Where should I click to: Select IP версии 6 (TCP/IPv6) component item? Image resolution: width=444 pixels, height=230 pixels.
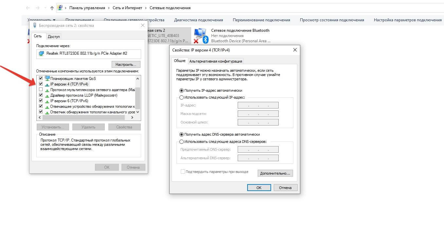point(69,101)
